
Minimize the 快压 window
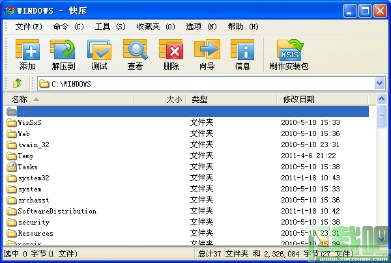coord(350,11)
